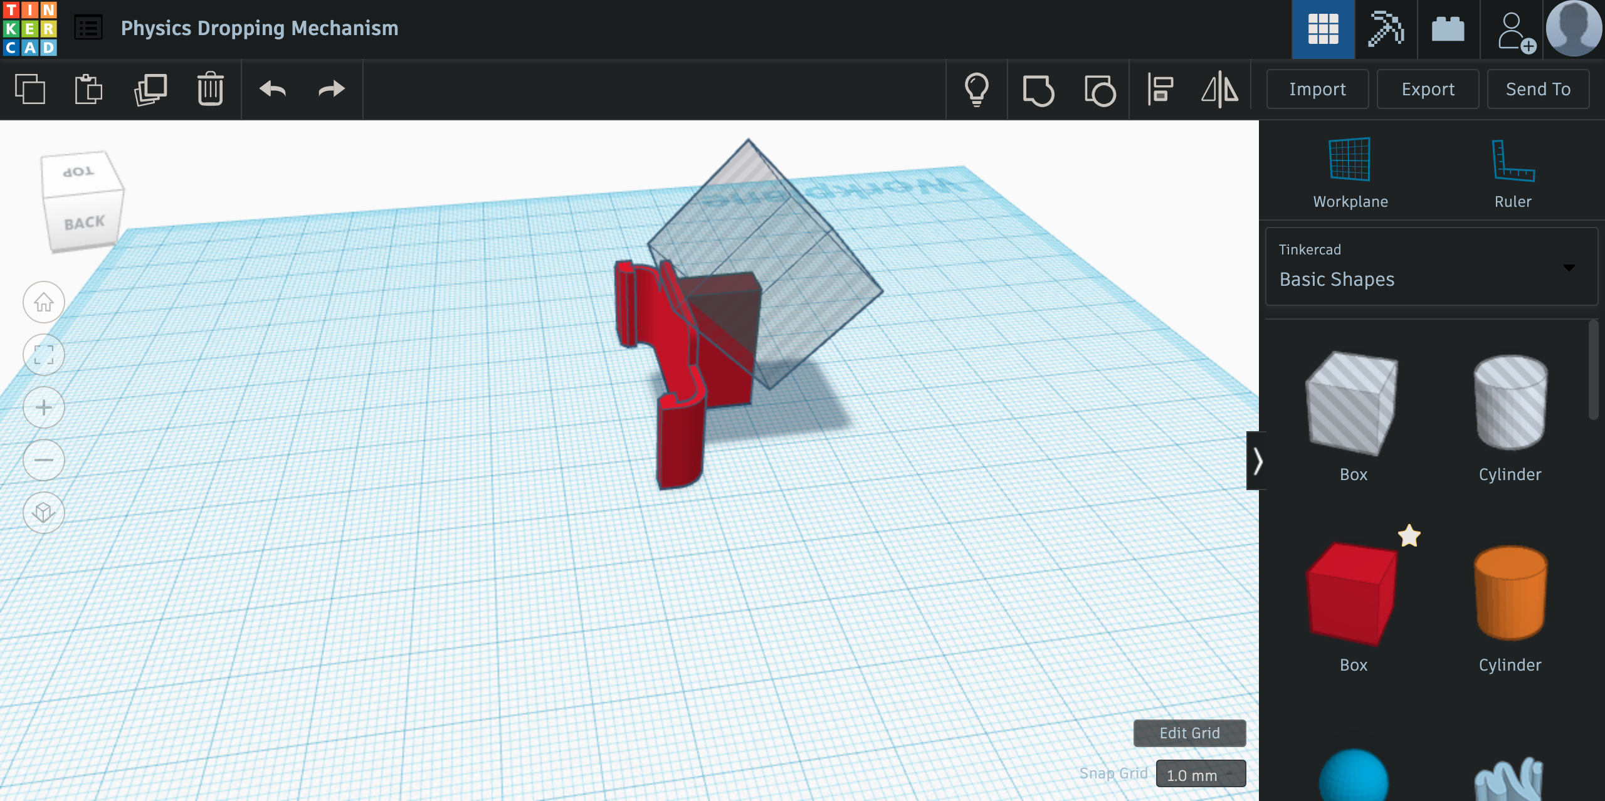Click the Home view button

[44, 302]
